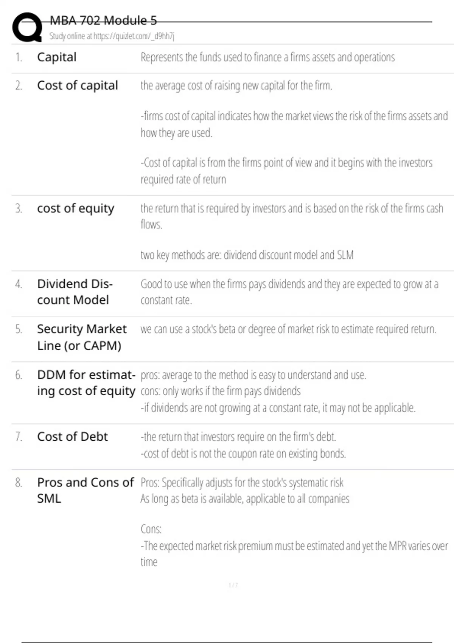
Task: Click the page number 1/7 indicator
Action: [233, 585]
